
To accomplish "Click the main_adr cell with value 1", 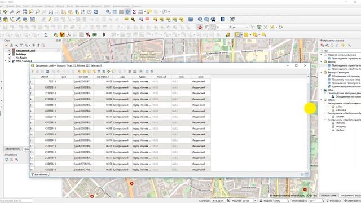I will tap(162, 134).
